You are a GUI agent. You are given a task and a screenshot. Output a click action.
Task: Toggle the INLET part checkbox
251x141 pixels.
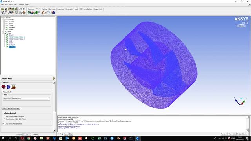(7, 43)
